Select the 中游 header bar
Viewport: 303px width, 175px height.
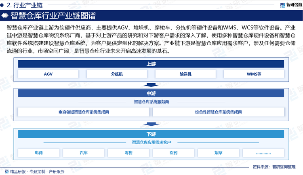pyautogui.click(x=151, y=93)
